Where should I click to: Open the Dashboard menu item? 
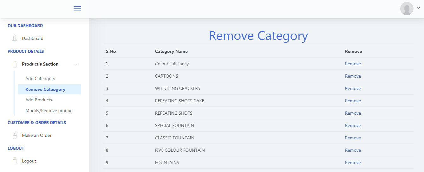(x=33, y=38)
